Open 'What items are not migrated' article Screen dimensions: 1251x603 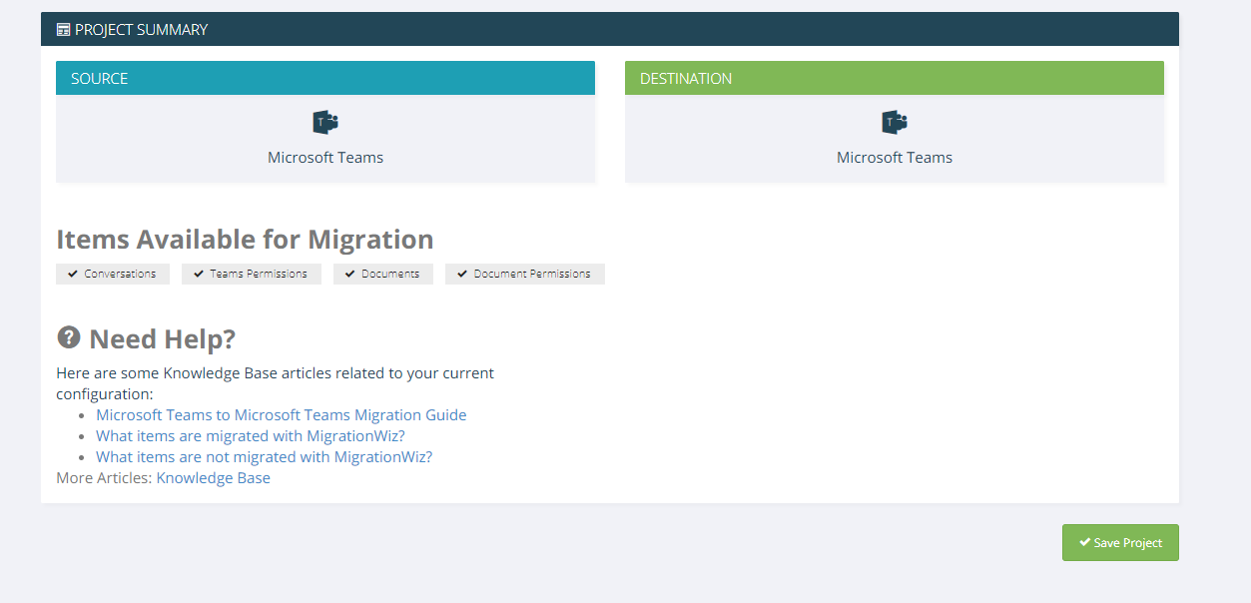(x=264, y=456)
